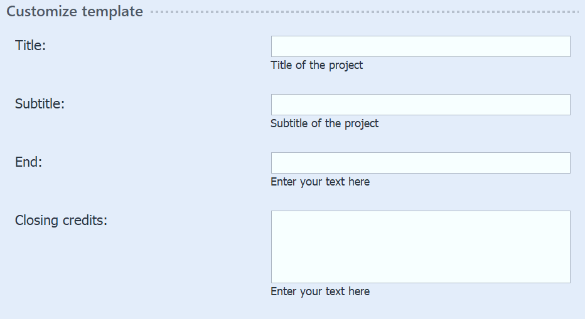Viewport: 585px width, 319px height.
Task: Place cursor in the End field
Action: (x=421, y=163)
